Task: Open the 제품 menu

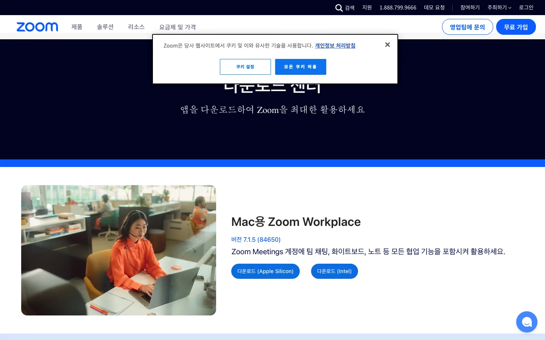Action: (x=77, y=27)
